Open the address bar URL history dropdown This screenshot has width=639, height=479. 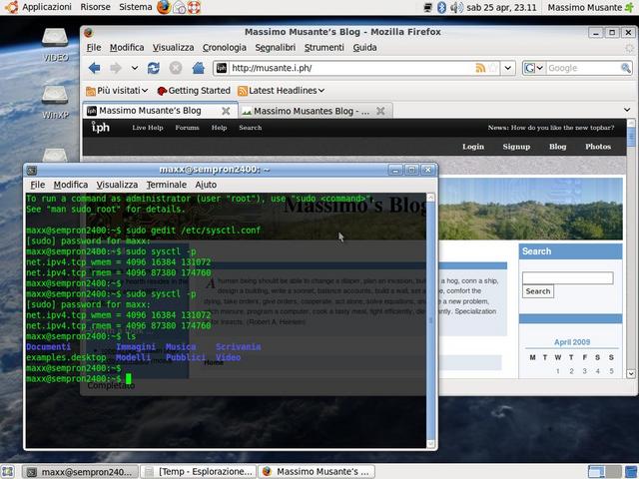(508, 68)
